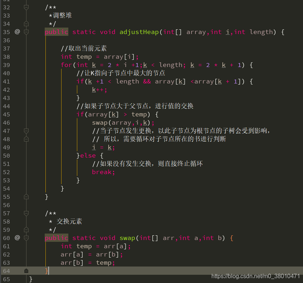Collapse Javadoc fold marker on line 57

(x=26, y=213)
